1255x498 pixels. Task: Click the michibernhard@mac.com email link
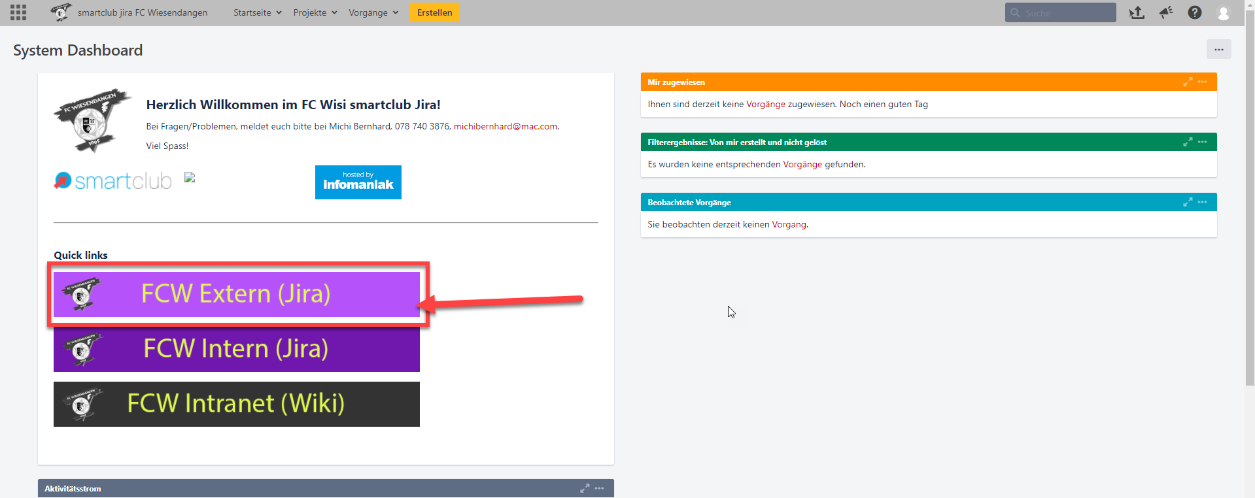click(x=506, y=126)
